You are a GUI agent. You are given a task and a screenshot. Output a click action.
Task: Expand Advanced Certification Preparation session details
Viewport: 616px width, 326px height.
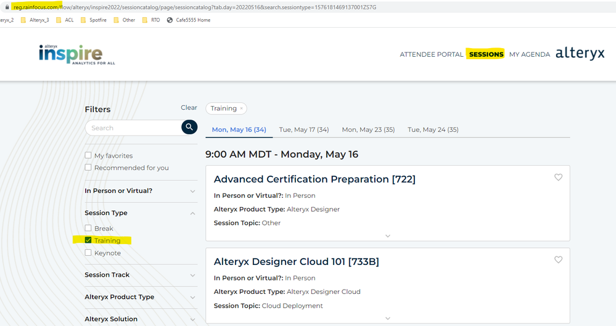click(x=387, y=236)
